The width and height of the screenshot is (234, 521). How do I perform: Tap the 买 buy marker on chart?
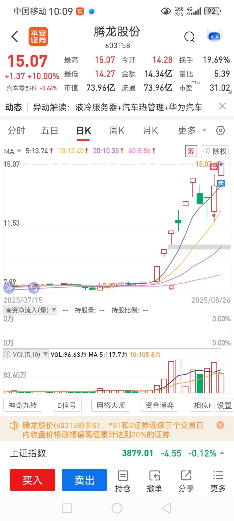pyautogui.click(x=214, y=167)
